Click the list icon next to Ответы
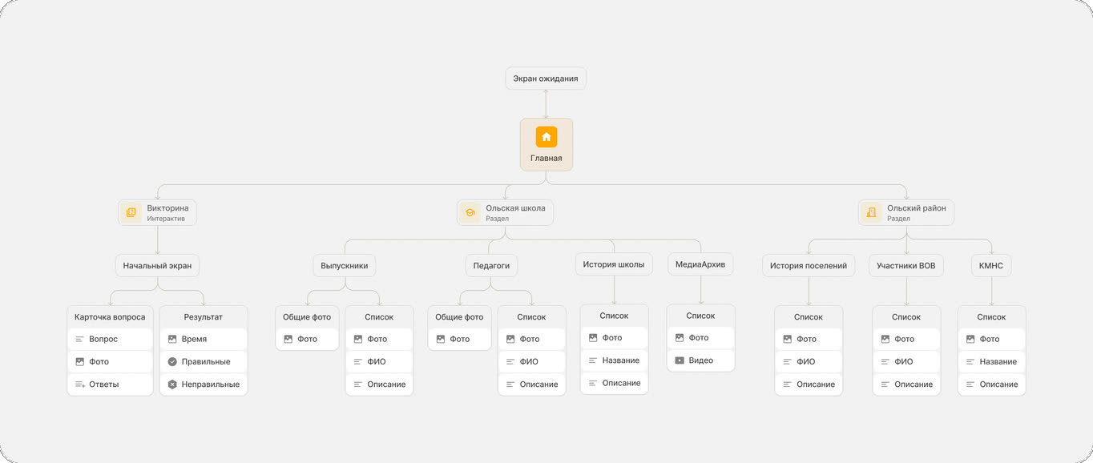 [x=79, y=384]
